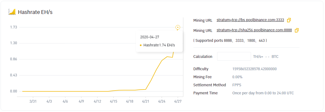Viewport: 325px width, 112px height.
Task: Click the Mining Fee 0.00% value
Action: coord(237,77)
